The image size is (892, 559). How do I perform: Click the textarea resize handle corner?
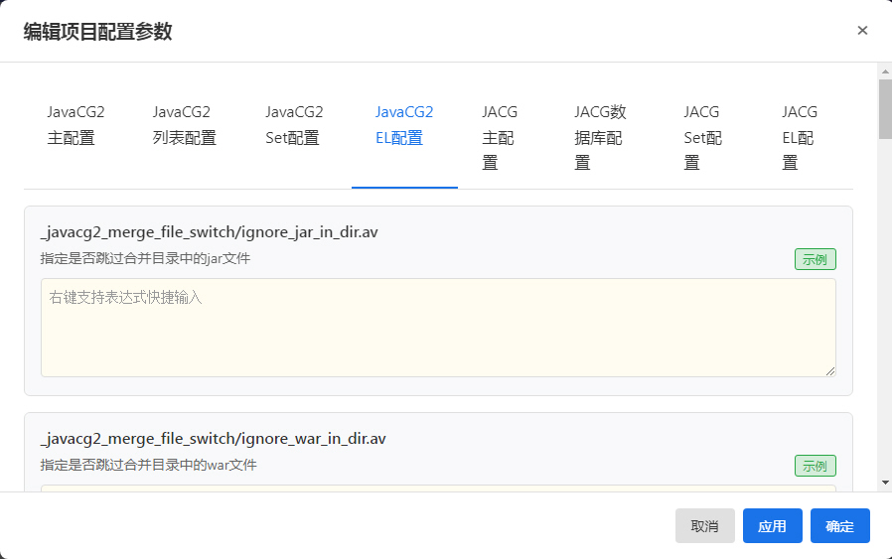tap(830, 371)
